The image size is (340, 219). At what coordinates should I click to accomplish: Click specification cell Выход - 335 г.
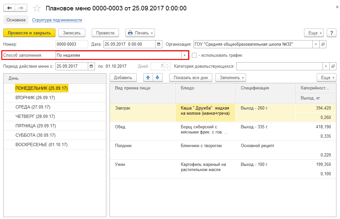265,132
